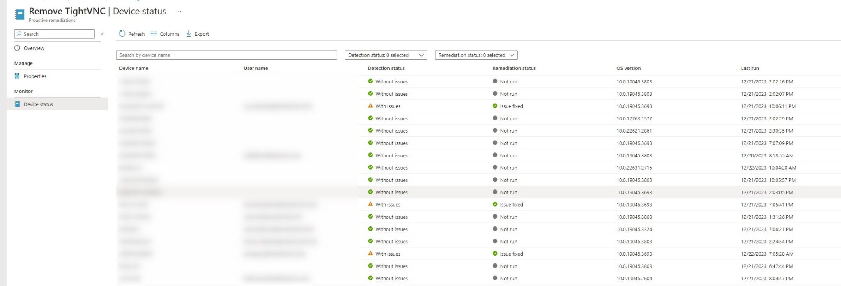Open the Remediation status filter dropdown
The image size is (841, 286).
coord(476,55)
